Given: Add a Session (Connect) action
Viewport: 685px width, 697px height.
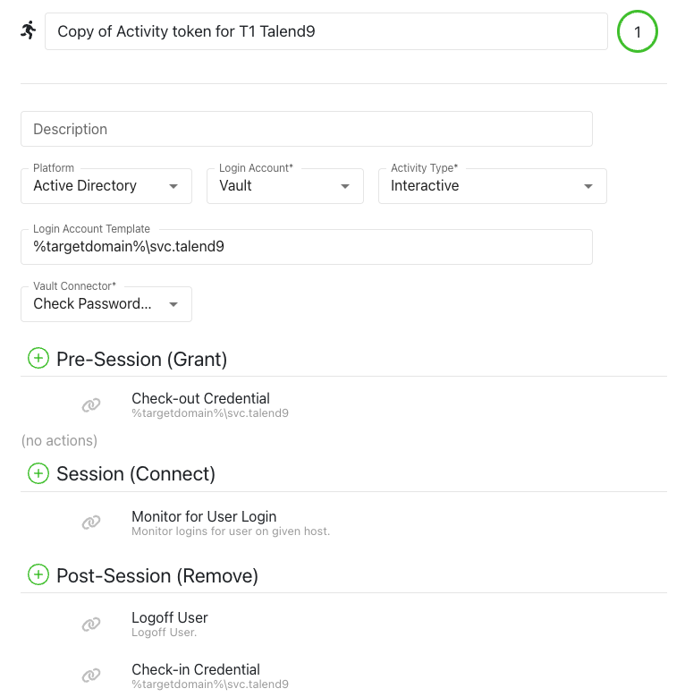Looking at the screenshot, I should tap(38, 473).
